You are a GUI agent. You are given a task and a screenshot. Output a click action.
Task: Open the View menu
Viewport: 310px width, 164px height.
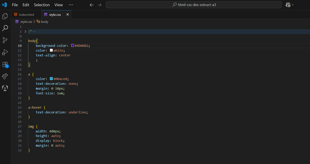[x=59, y=5]
